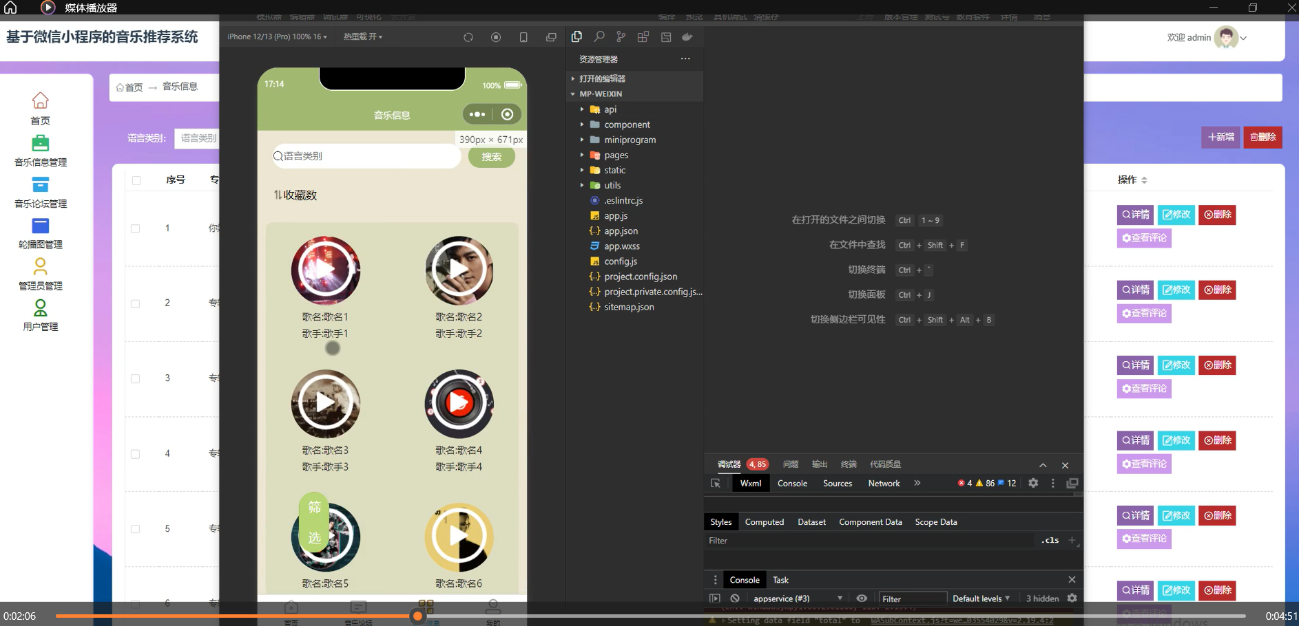This screenshot has width=1299, height=626.
Task: Open the source control icon in editor
Action: tap(621, 36)
